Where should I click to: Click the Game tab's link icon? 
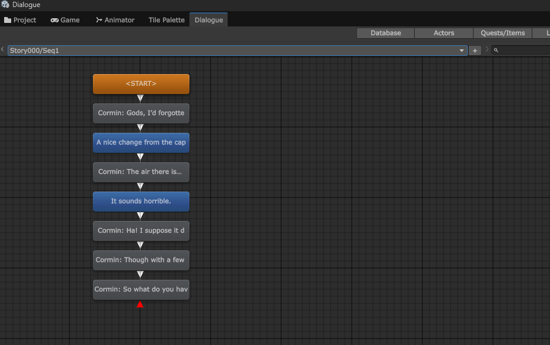coord(54,19)
